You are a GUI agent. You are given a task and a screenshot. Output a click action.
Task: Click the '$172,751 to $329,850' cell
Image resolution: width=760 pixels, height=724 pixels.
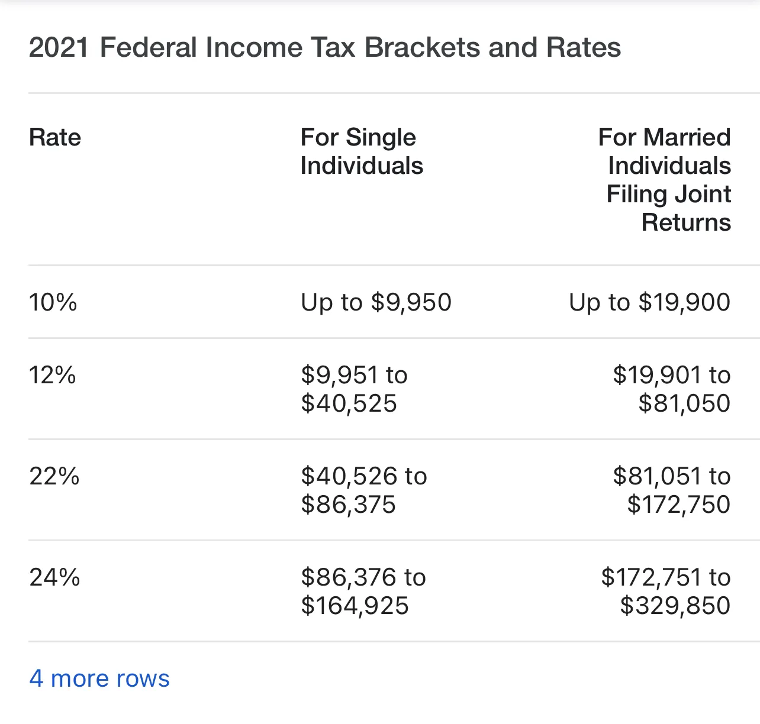coord(666,592)
